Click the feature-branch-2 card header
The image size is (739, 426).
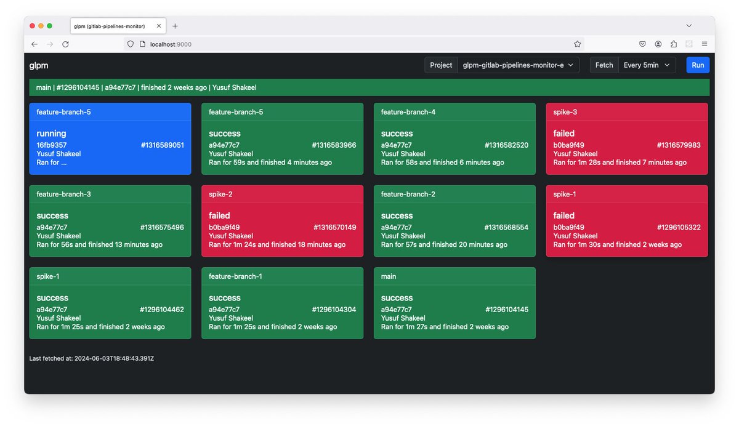[454, 194]
